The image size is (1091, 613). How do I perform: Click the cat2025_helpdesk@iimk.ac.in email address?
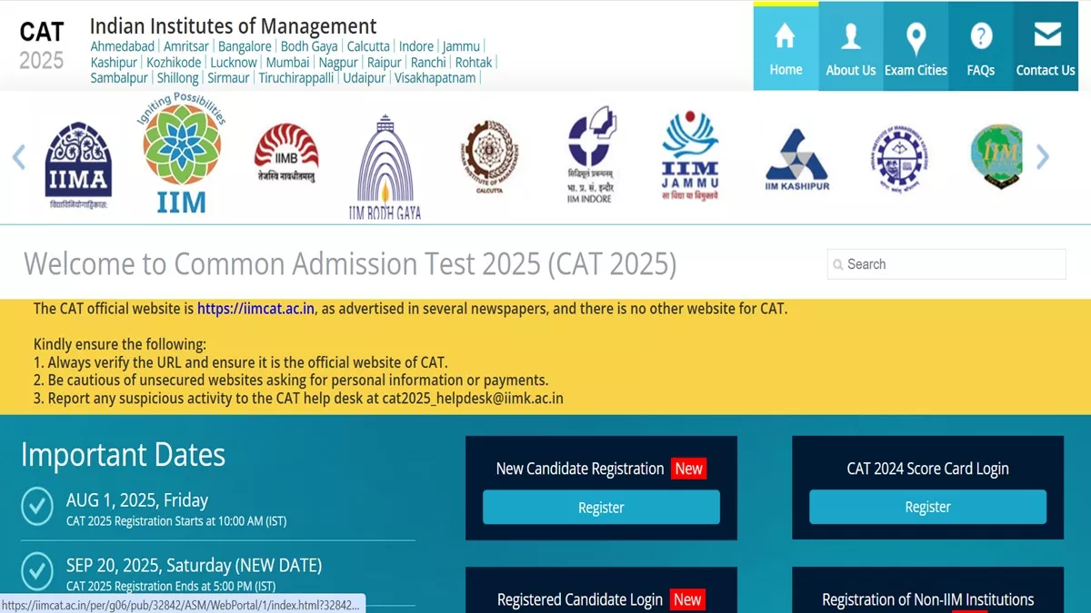click(x=473, y=399)
